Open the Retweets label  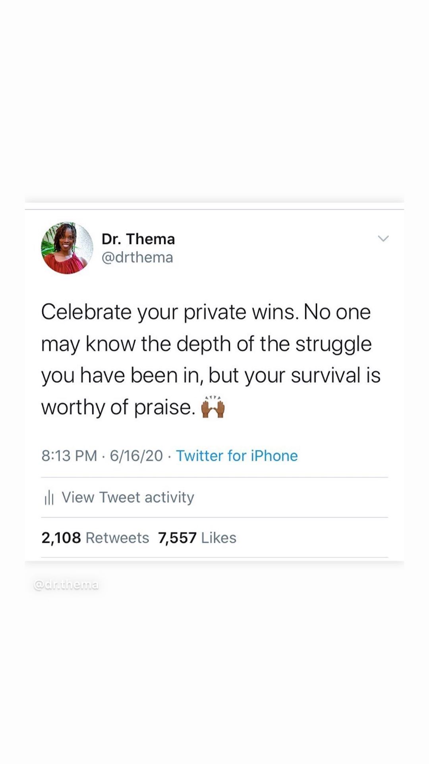[117, 538]
